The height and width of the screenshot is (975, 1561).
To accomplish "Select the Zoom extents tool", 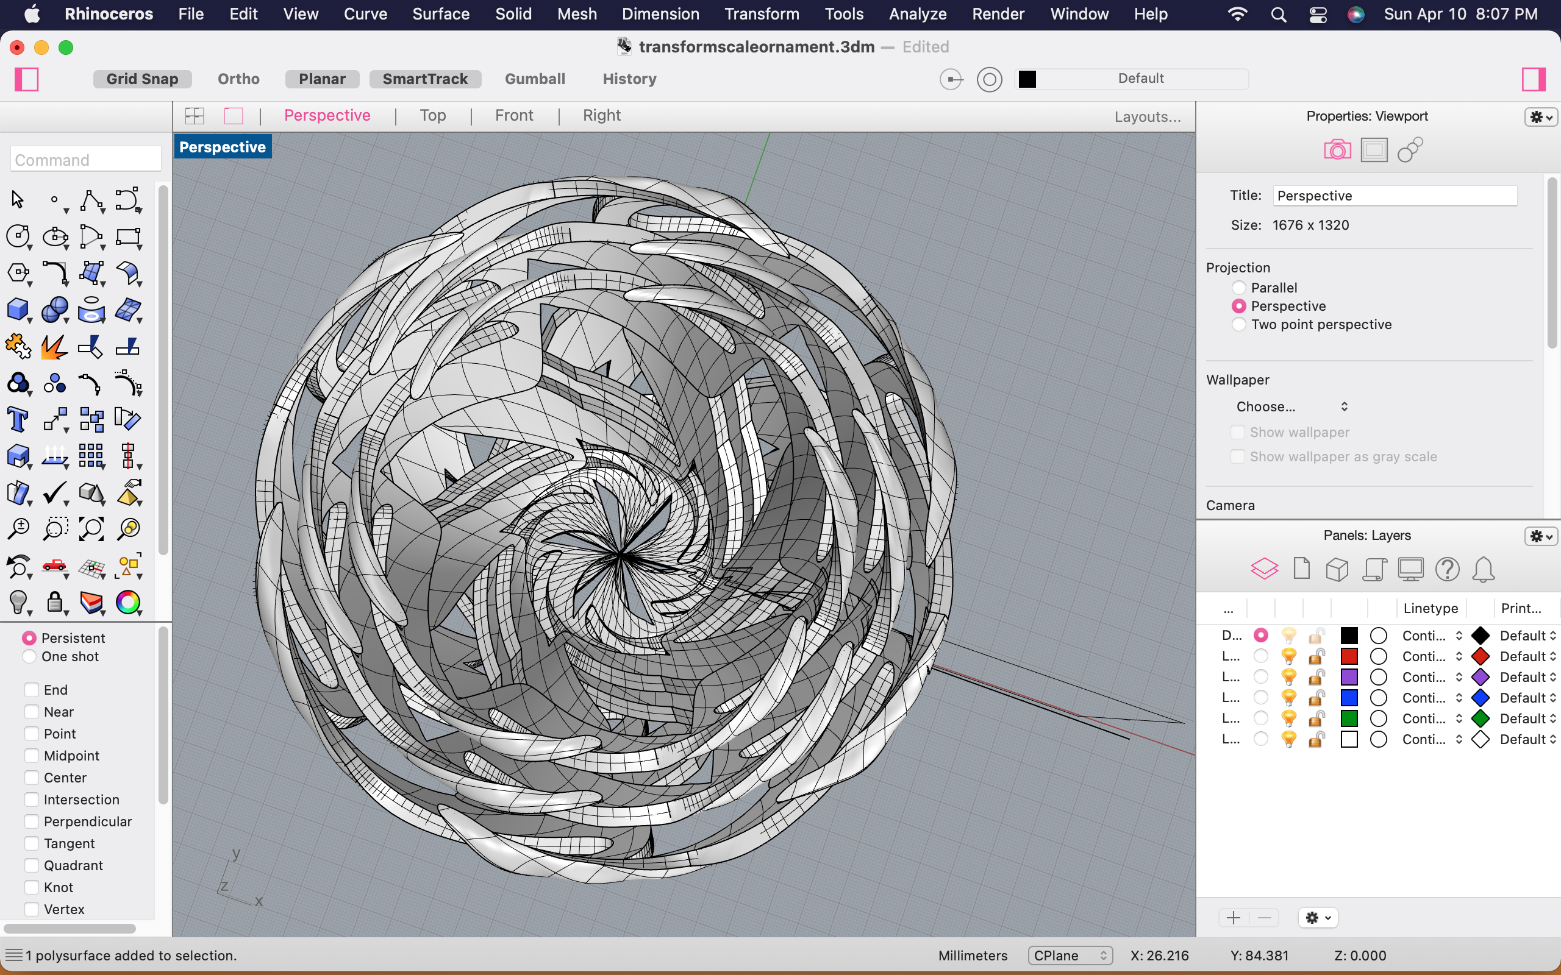I will coord(91,528).
